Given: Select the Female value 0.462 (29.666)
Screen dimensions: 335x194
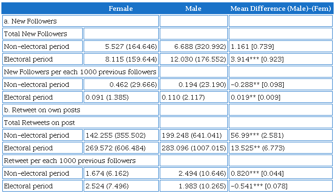Looking at the screenshot, I should coord(133,85).
